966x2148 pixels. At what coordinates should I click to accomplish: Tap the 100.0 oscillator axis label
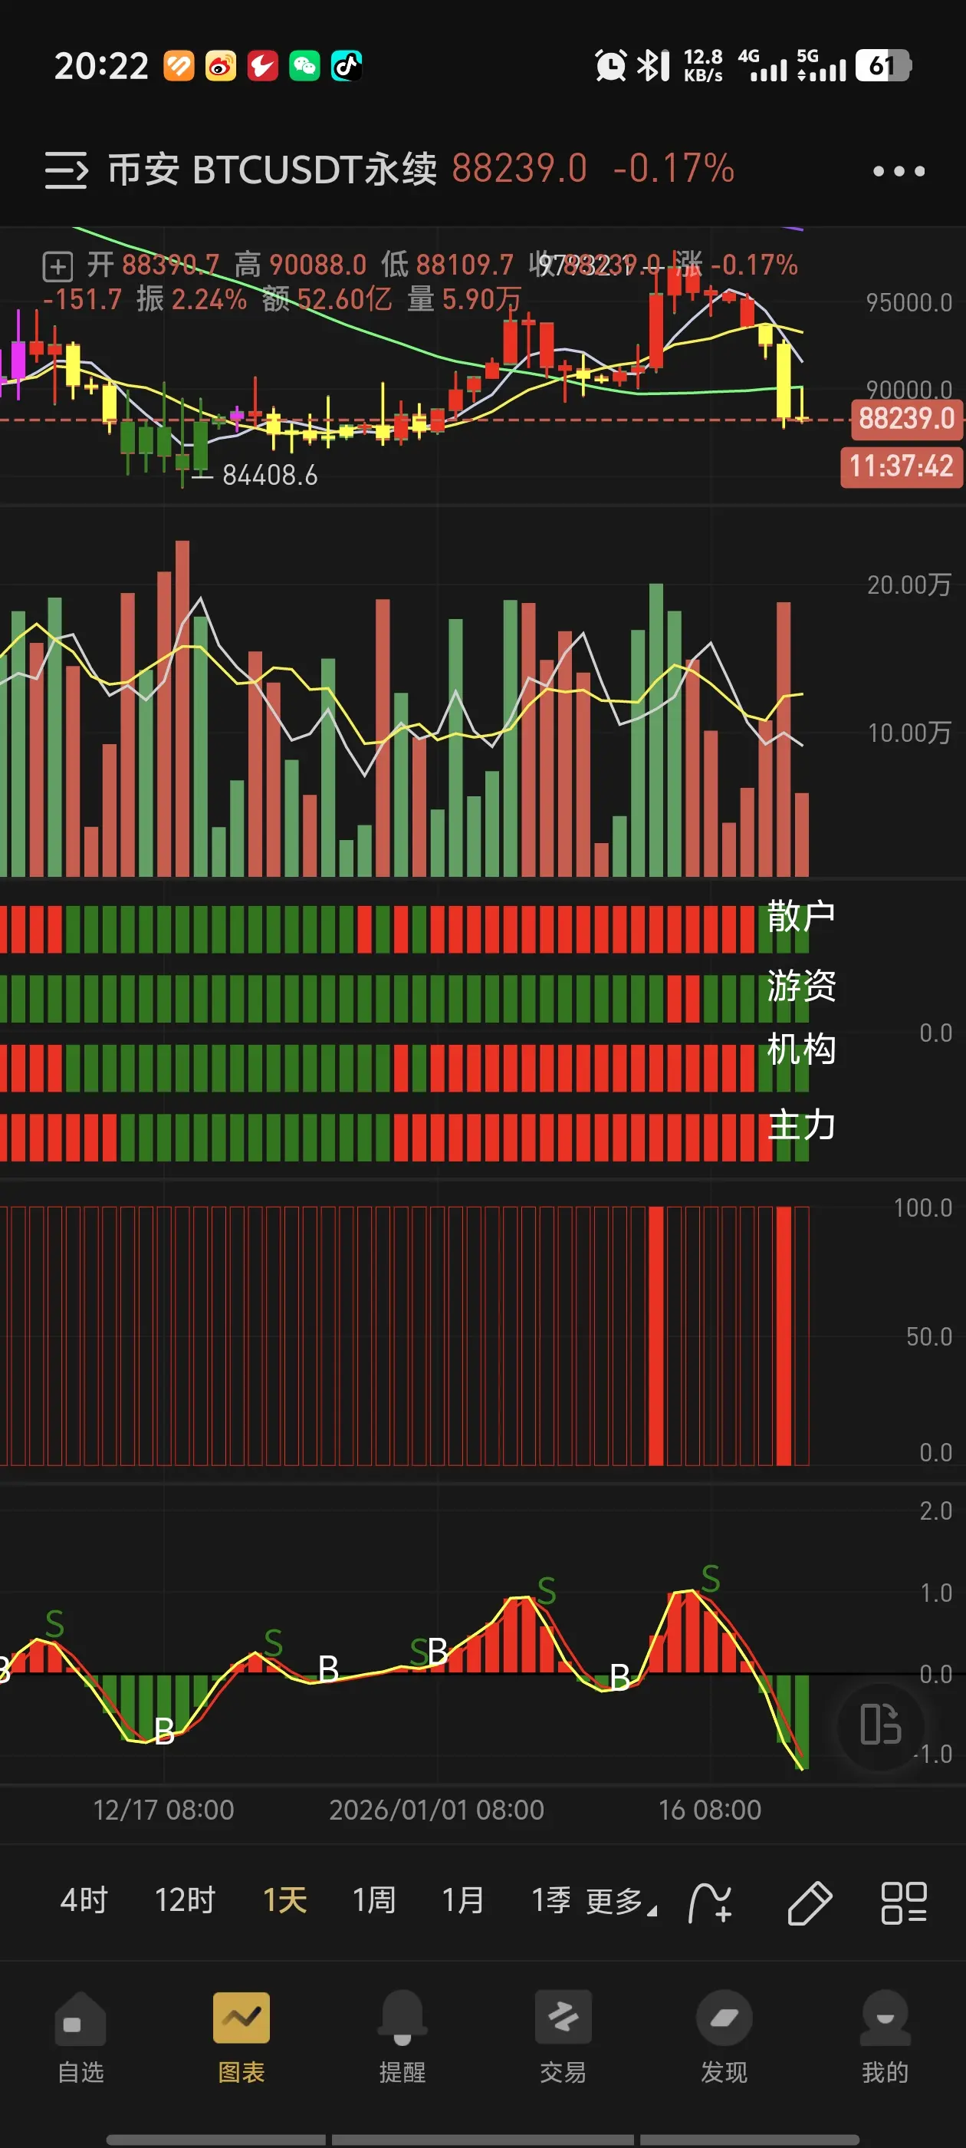click(x=922, y=1208)
